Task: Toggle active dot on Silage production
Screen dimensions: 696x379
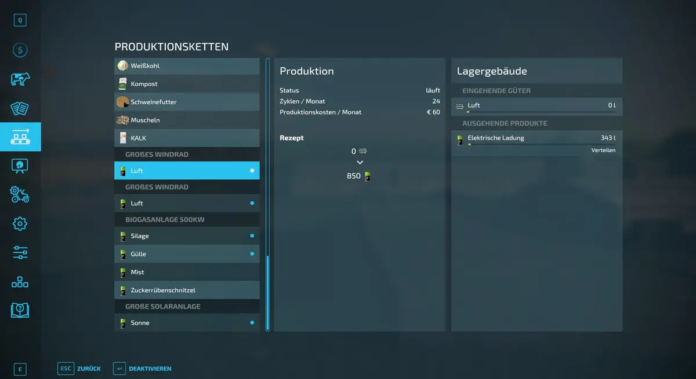Action: 252,236
